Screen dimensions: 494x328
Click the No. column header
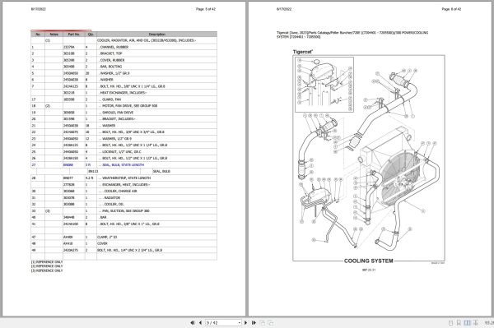38,34
